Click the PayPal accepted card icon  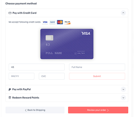[x=52, y=22]
